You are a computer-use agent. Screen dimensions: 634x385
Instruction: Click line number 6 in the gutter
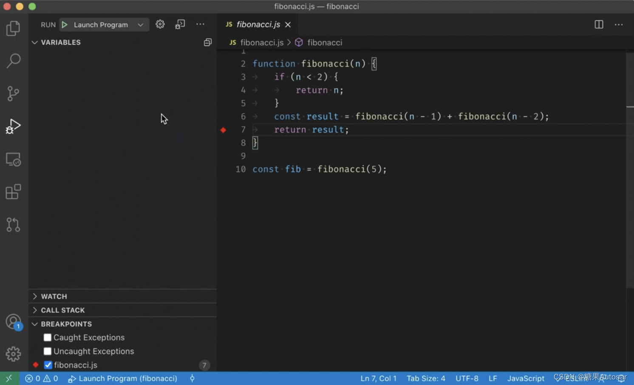click(x=243, y=116)
